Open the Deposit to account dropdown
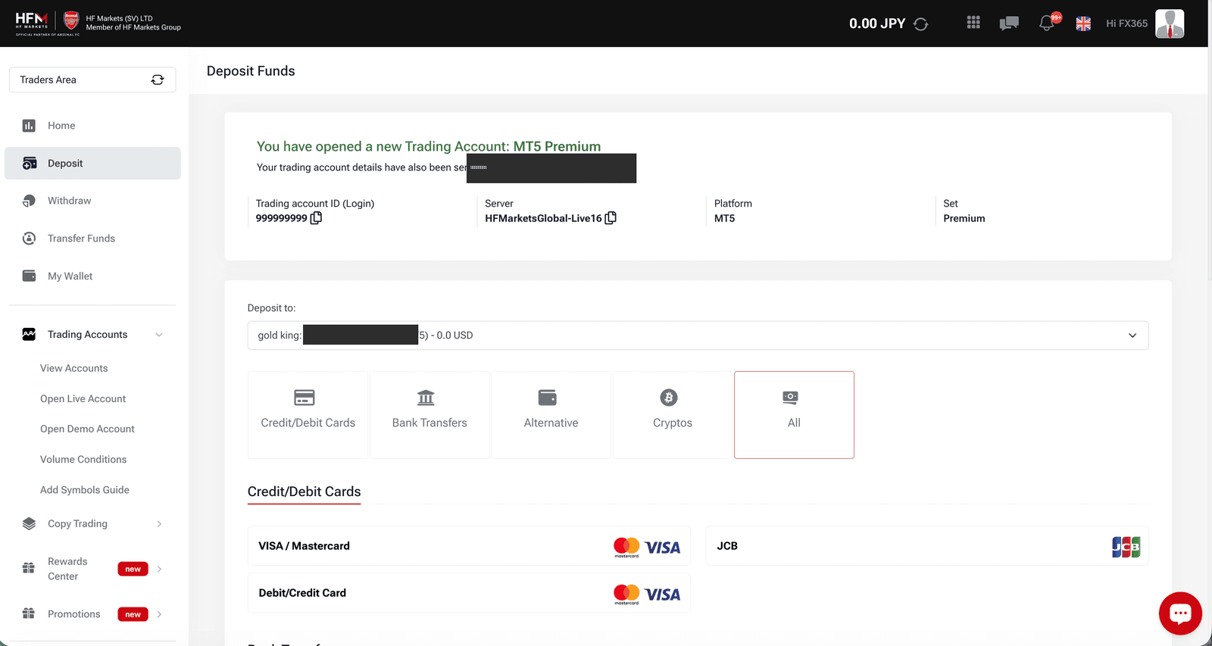This screenshot has height=646, width=1212. (698, 335)
